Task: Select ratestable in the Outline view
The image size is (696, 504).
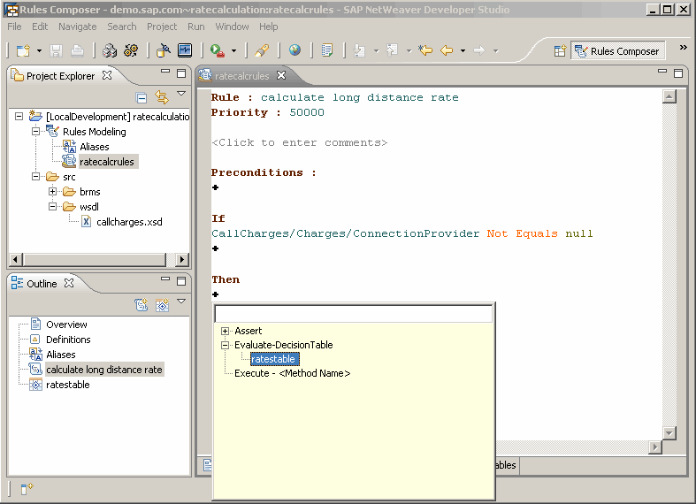Action: (68, 385)
